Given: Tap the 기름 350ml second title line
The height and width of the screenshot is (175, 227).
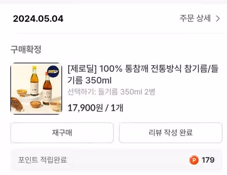Looking at the screenshot, I should pos(89,80).
